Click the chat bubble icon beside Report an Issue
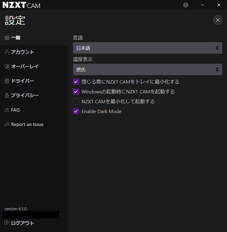 tap(7, 124)
